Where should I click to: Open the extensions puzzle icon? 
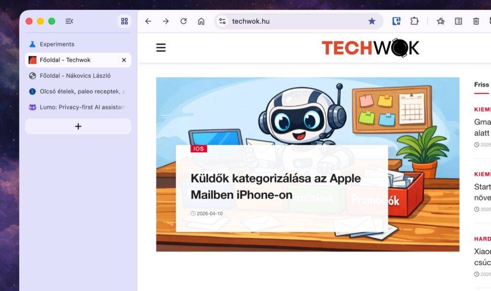pos(414,21)
